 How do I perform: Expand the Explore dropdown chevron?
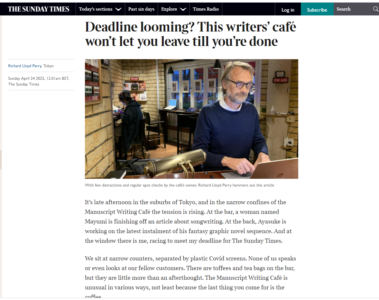point(183,9)
